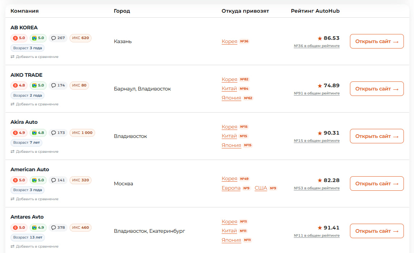
Task: Click the Возраст 7 лет badge
Action: point(26,143)
